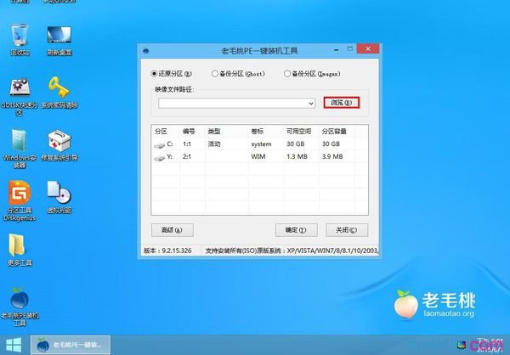Image resolution: width=510 pixels, height=355 pixels.
Task: Click the C: drive icon in list
Action: click(160, 145)
